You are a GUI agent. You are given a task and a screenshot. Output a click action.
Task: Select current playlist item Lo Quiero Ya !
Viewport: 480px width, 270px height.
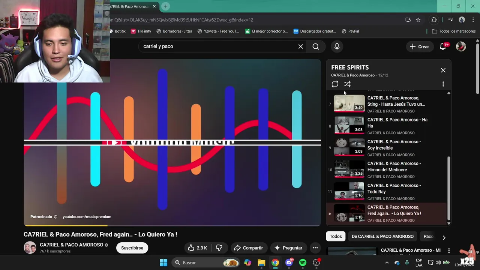pyautogui.click(x=387, y=213)
